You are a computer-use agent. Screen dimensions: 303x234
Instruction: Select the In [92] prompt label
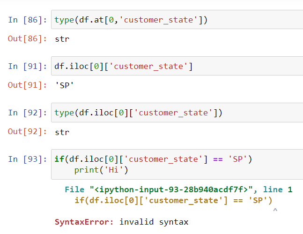coord(27,113)
